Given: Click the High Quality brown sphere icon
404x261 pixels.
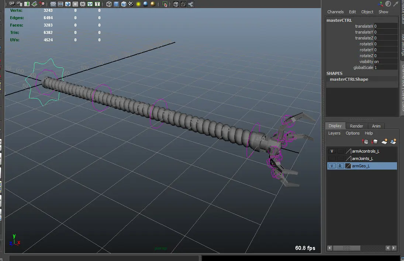Looking at the screenshot, I should coord(153,4).
